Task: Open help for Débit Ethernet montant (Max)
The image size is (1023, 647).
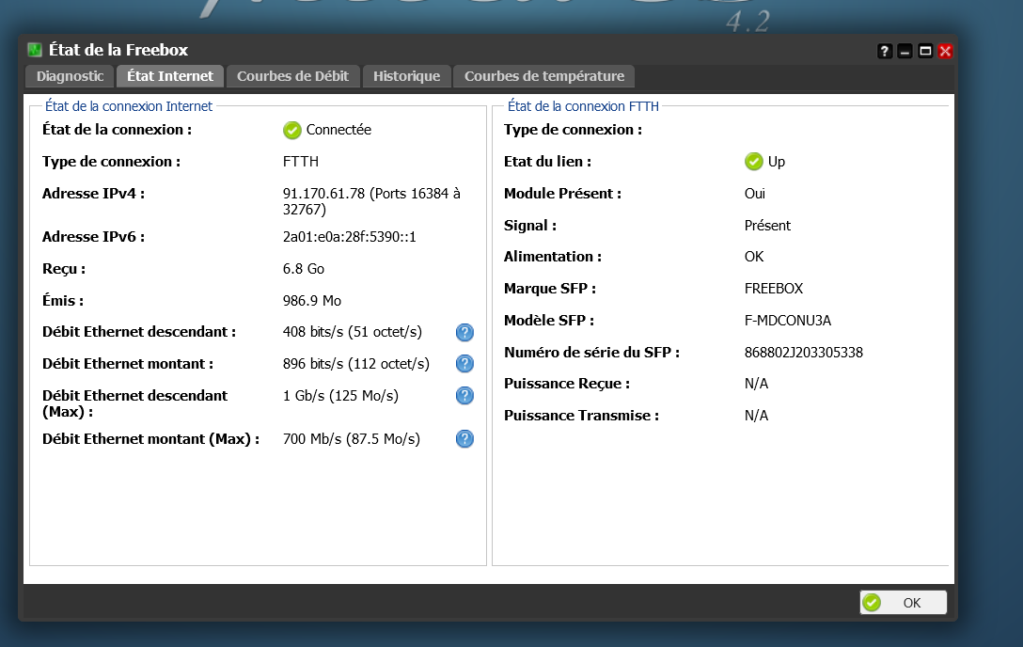Action: click(x=464, y=439)
